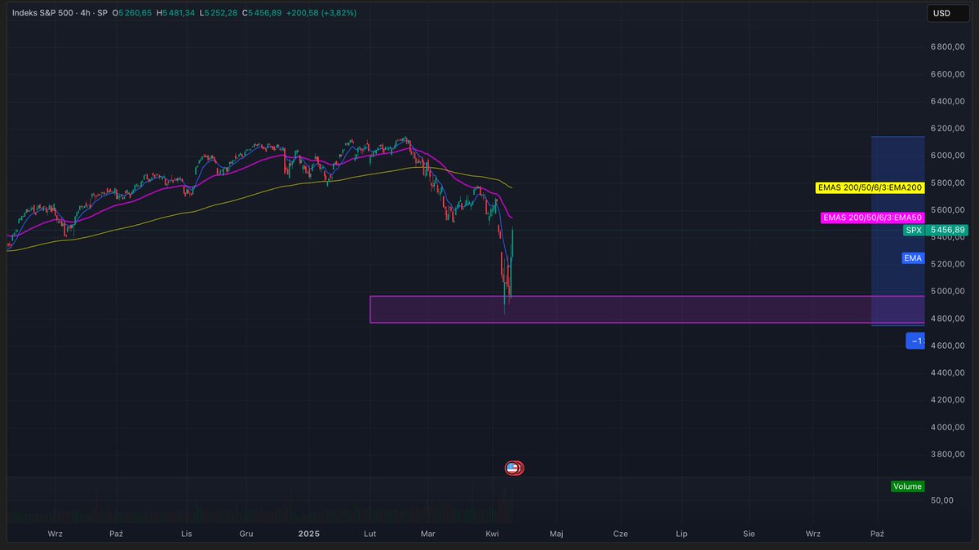The width and height of the screenshot is (979, 550).
Task: Click the open value O 5 260,65
Action: (x=133, y=13)
